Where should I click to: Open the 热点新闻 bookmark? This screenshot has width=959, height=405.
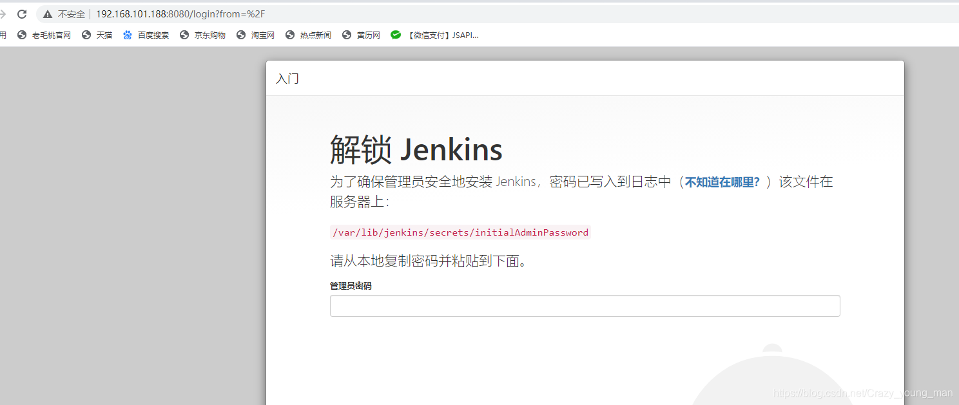[309, 35]
